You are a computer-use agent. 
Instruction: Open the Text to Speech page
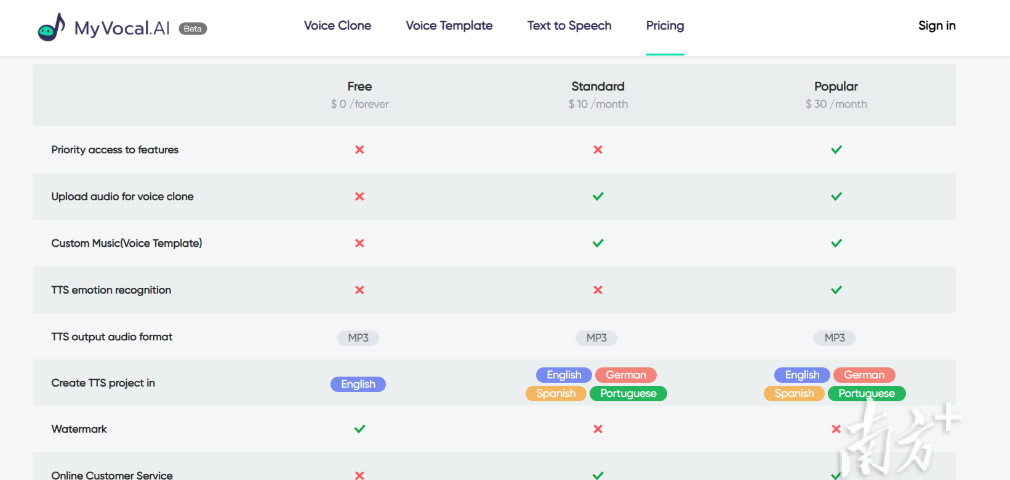click(x=569, y=26)
